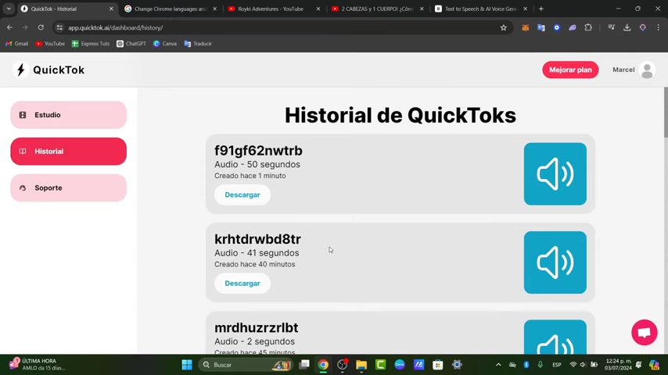
Task: Click the QuickTok lightning bolt logo
Action: pos(20,70)
